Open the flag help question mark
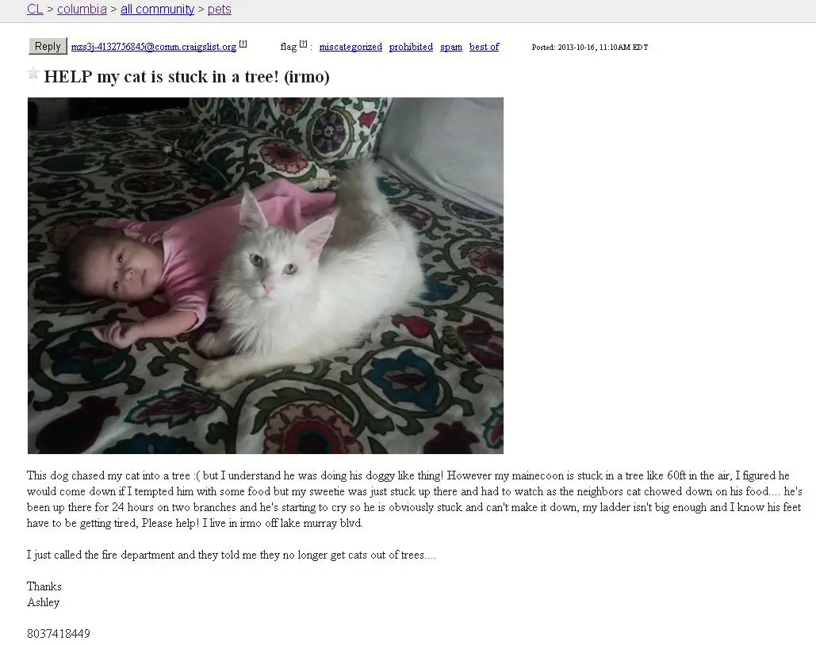This screenshot has height=645, width=816. 304,44
